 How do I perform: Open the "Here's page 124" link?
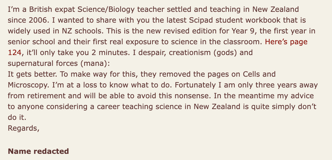286,42
